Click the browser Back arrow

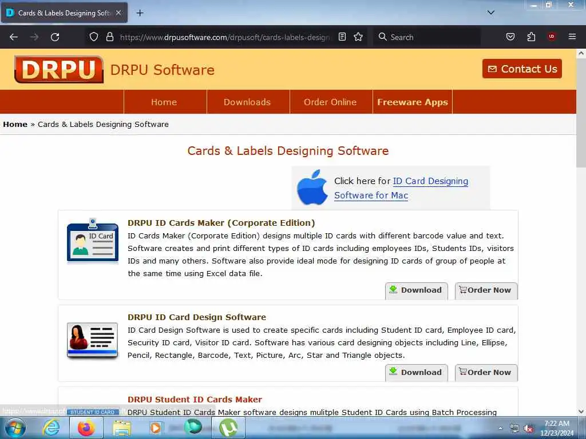point(14,37)
